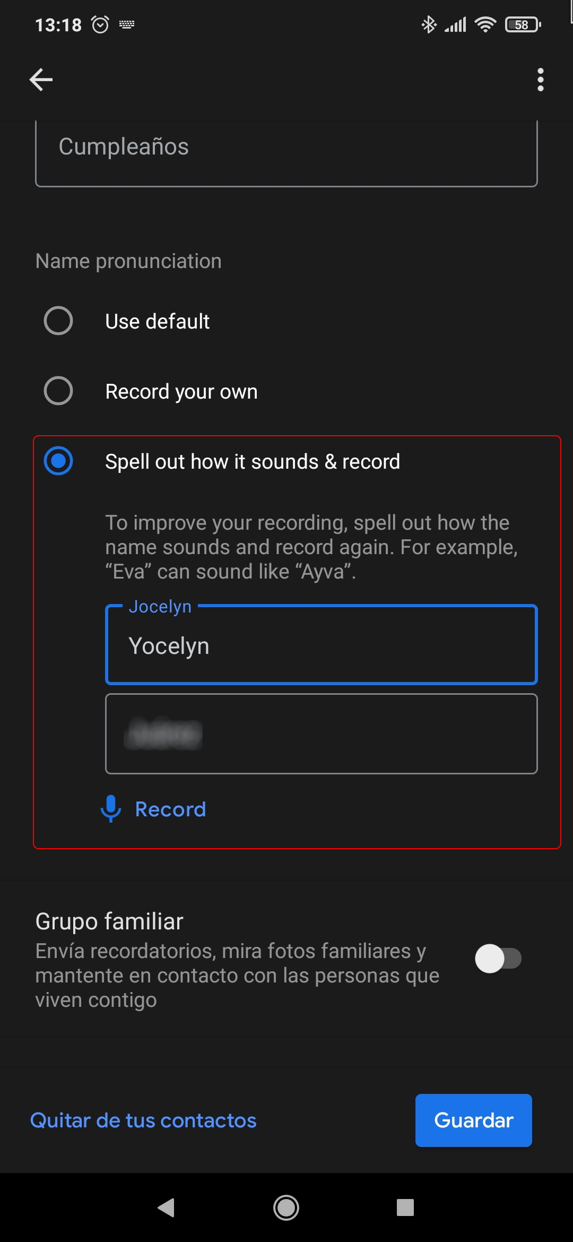Tap the recent apps square button
The height and width of the screenshot is (1242, 573).
pyautogui.click(x=405, y=1207)
